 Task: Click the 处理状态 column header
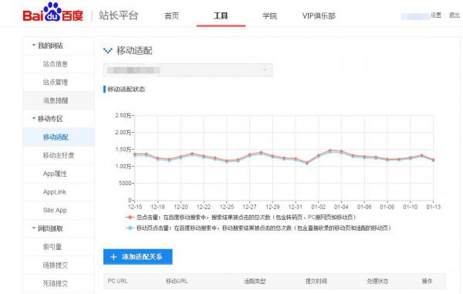coord(377,281)
